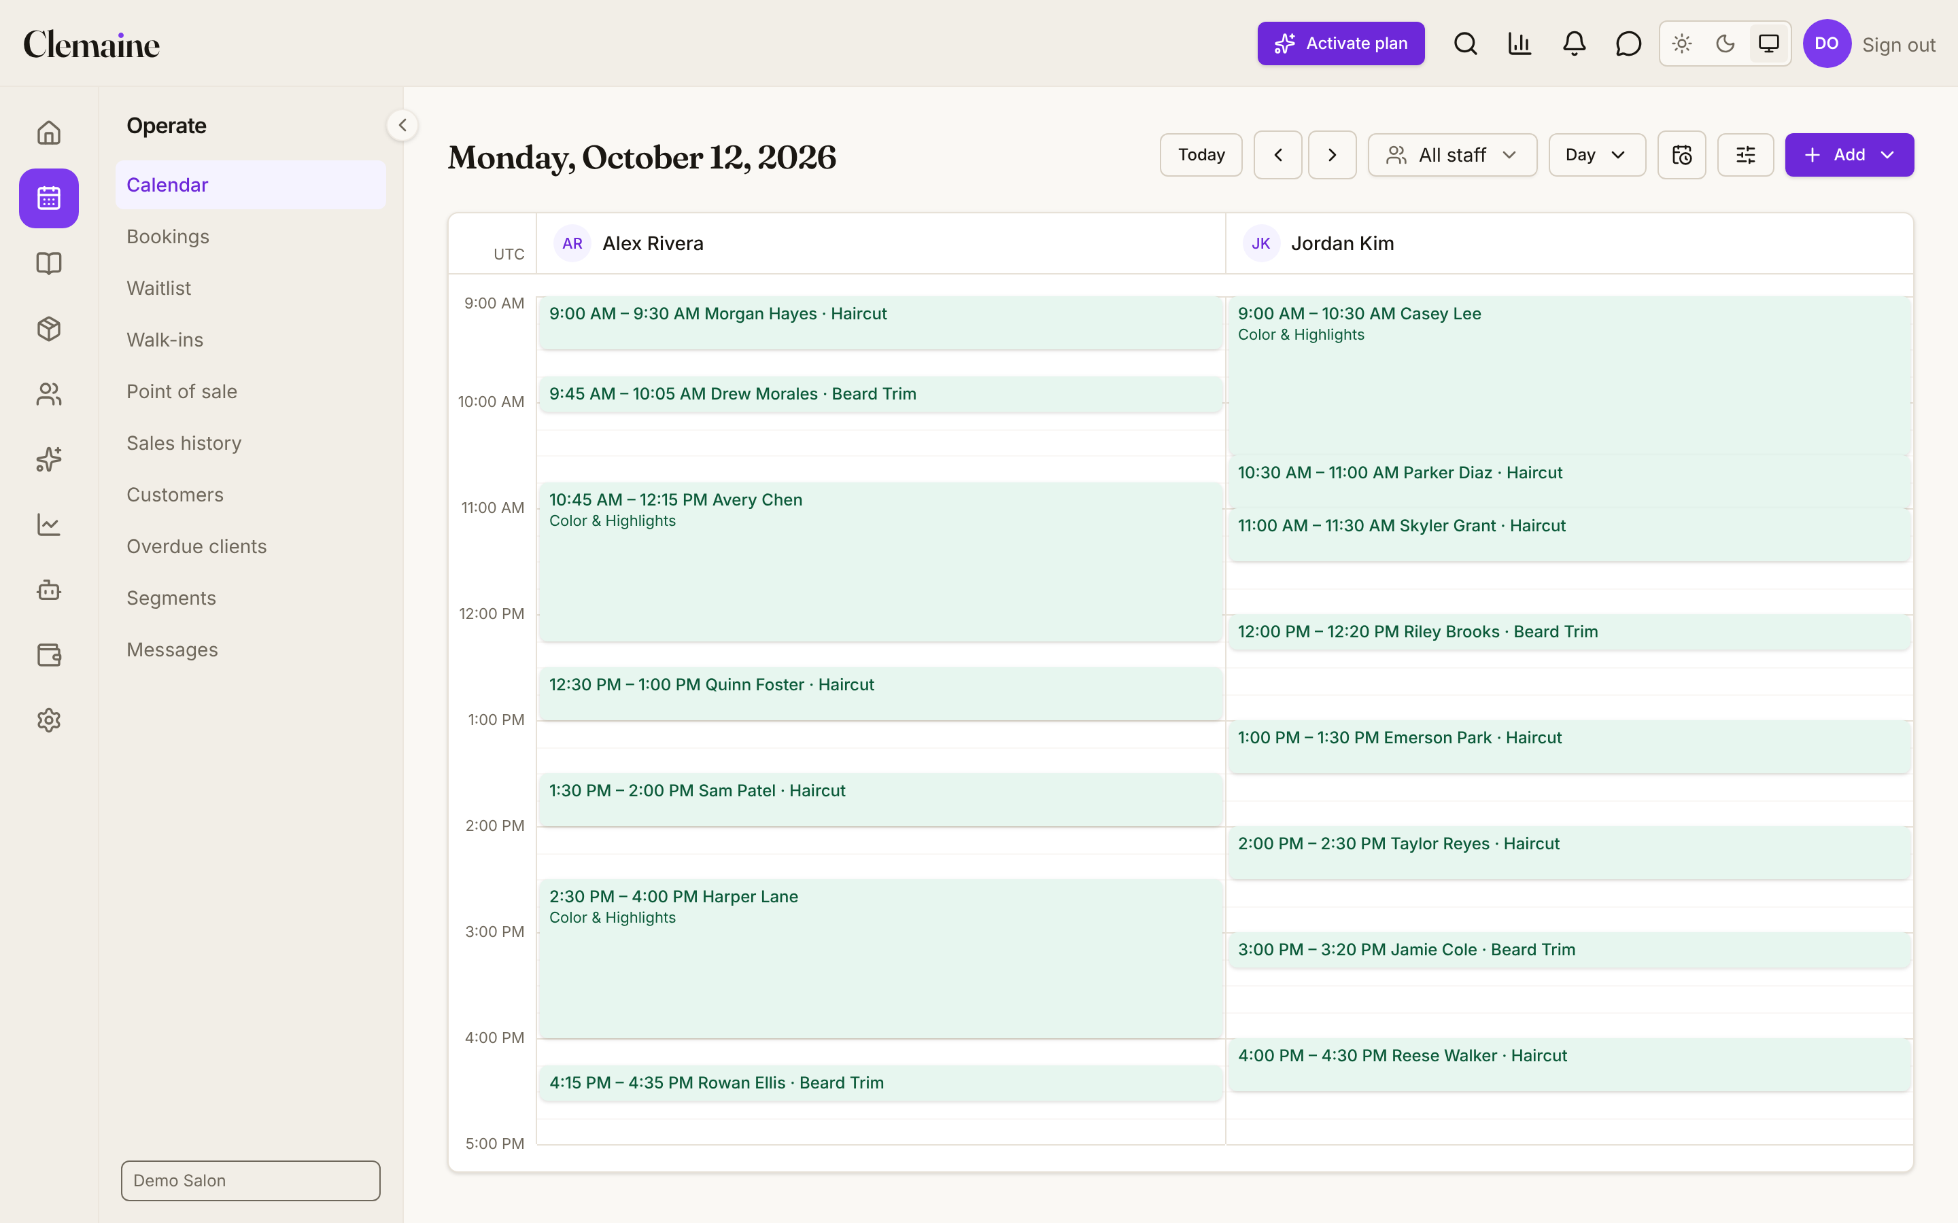Viewport: 1958px width, 1223px height.
Task: Select system theme monitor icon
Action: tap(1769, 43)
